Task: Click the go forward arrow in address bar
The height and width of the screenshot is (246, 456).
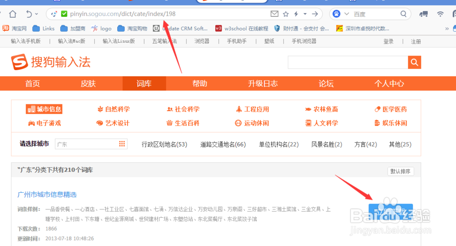Action: (x=315, y=14)
